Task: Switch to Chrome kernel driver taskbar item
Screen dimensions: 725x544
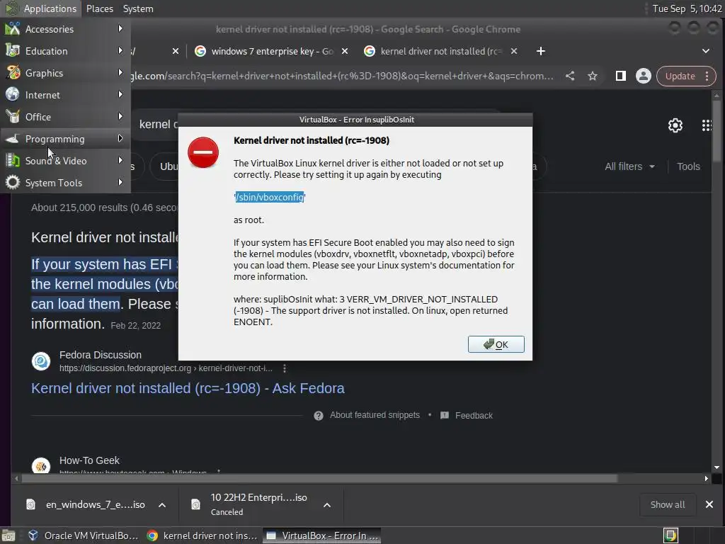Action: (x=202, y=535)
